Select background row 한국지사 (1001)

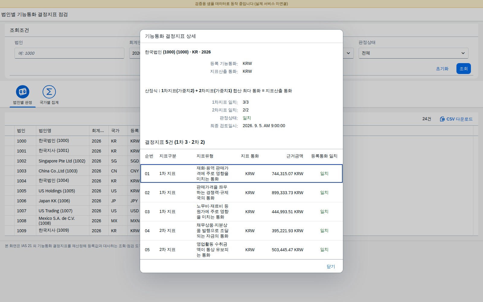(72, 151)
